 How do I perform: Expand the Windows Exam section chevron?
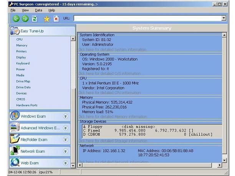pos(66,116)
